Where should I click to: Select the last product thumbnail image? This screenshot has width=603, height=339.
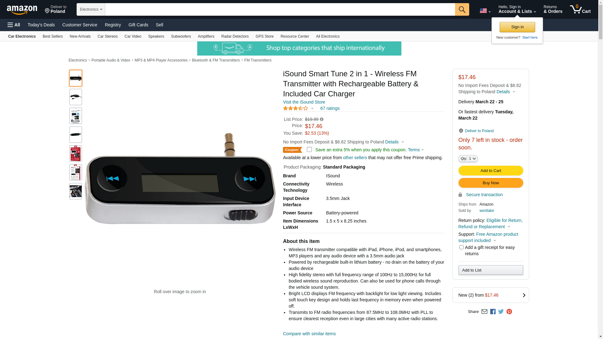click(76, 191)
